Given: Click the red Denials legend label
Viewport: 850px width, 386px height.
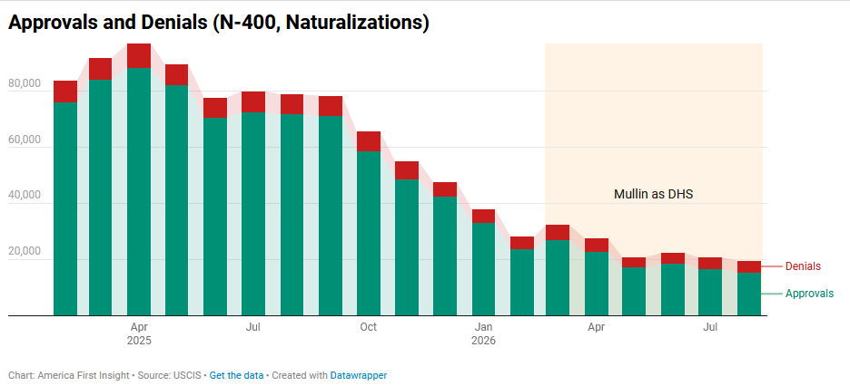Looking at the screenshot, I should (803, 266).
